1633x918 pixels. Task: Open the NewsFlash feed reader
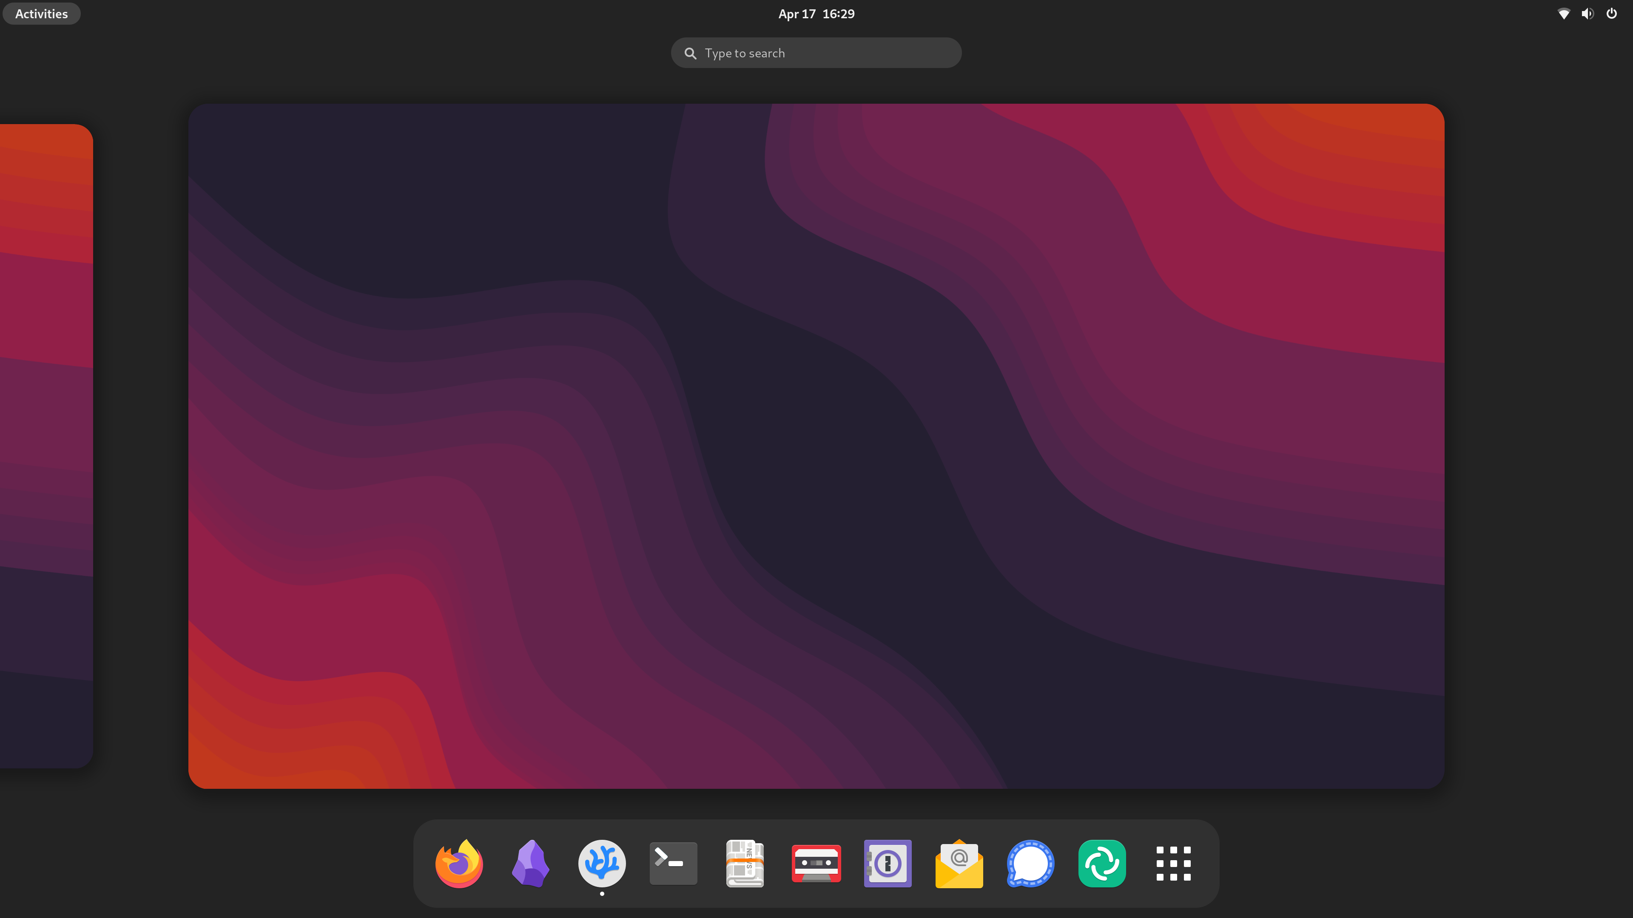[x=744, y=863]
